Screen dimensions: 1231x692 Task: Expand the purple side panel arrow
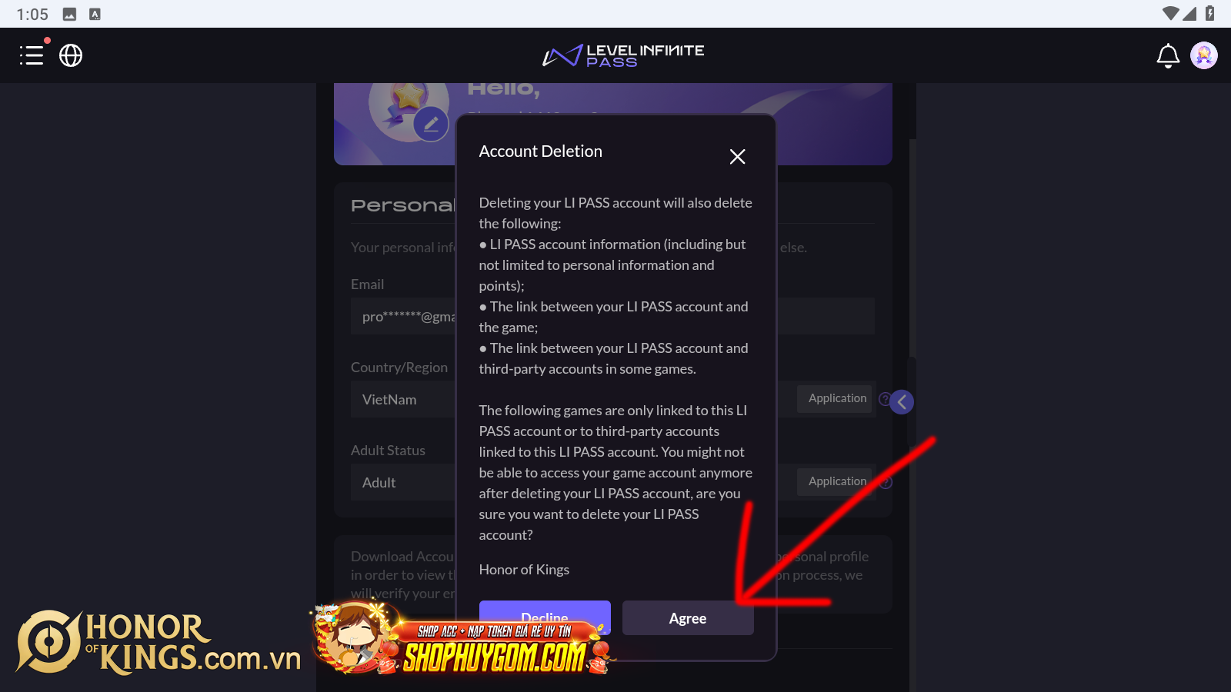[x=902, y=401]
